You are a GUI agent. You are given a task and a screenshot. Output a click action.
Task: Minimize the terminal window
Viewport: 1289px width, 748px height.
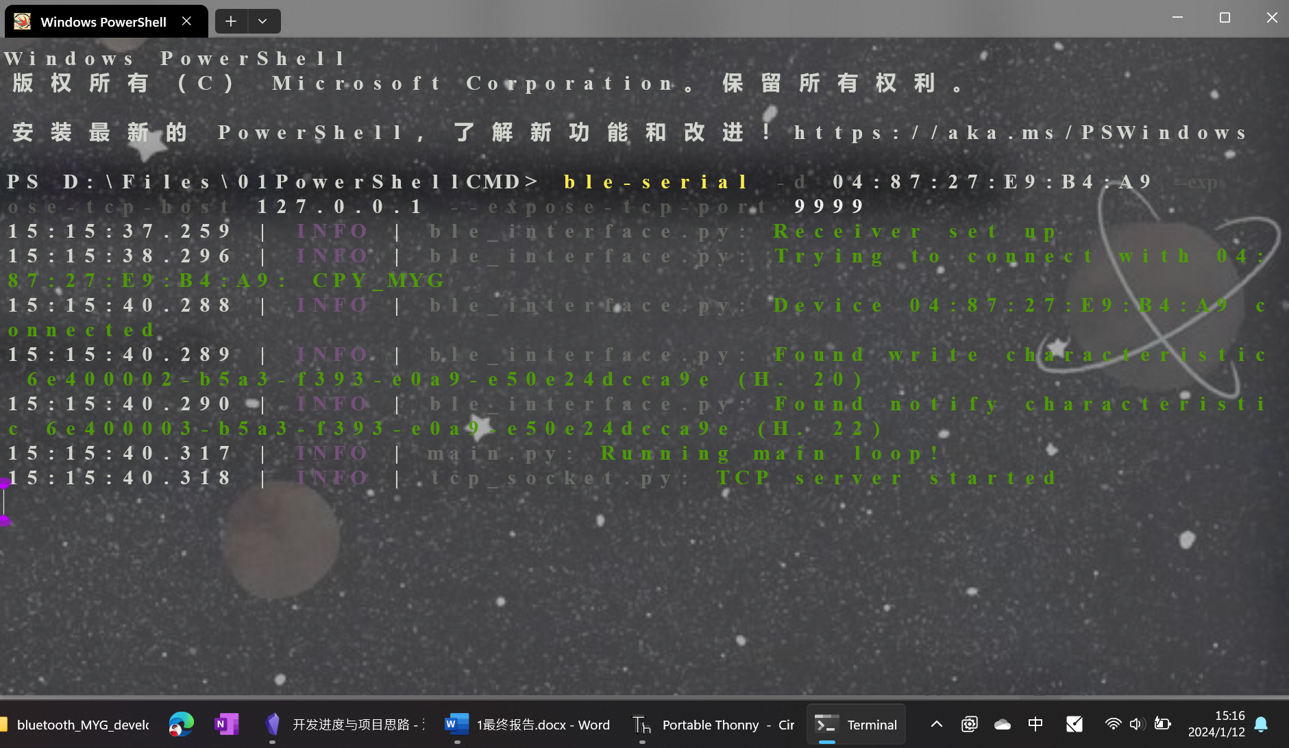(x=1178, y=18)
